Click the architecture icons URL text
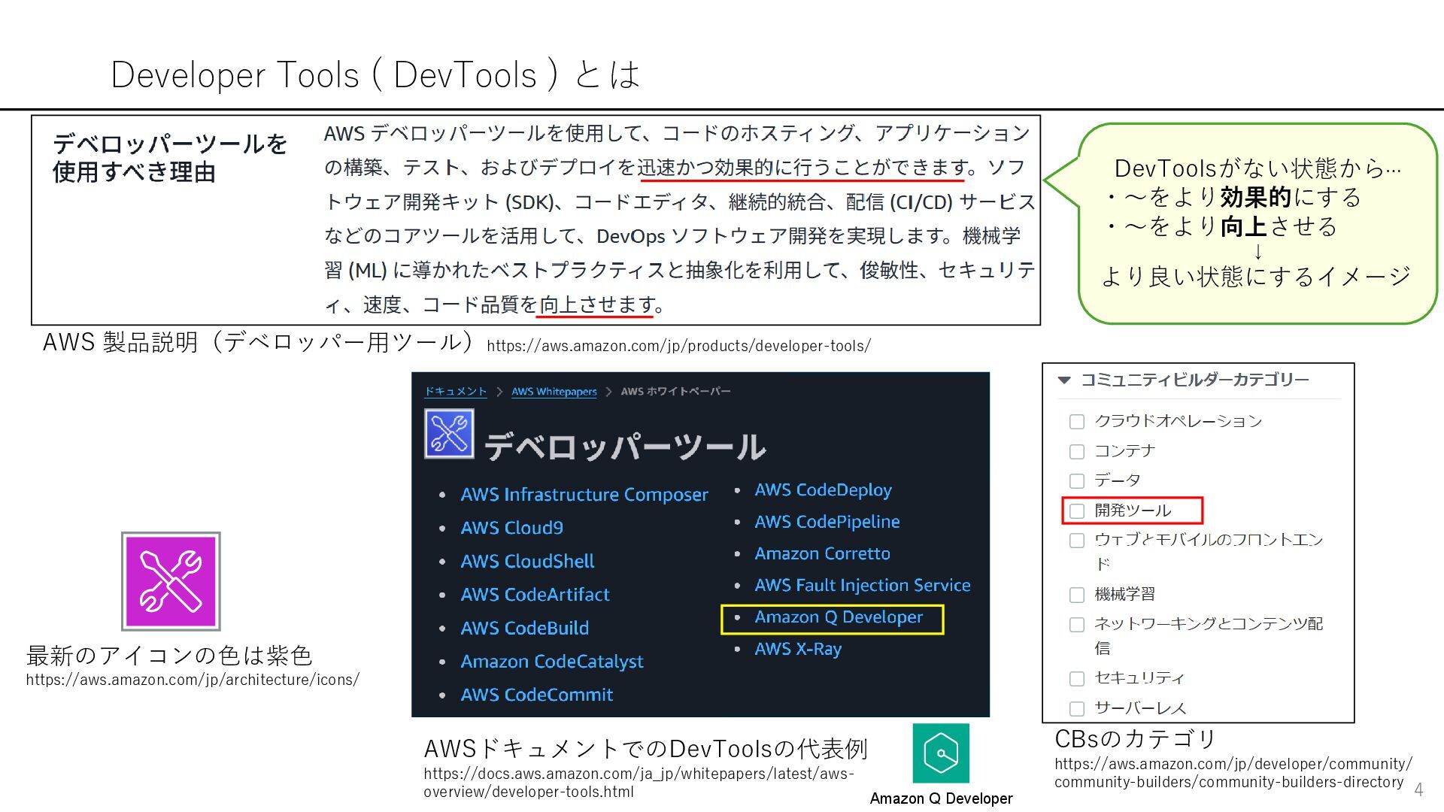 (x=193, y=680)
